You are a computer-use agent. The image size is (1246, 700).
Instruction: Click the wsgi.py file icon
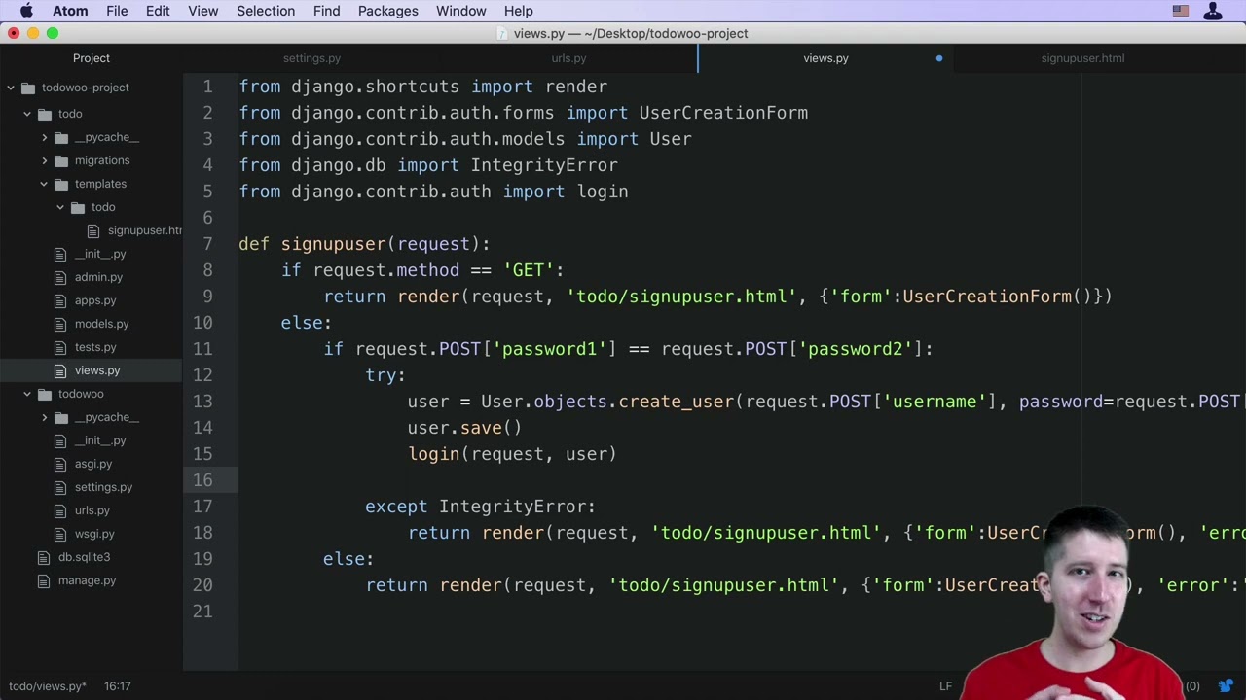pos(60,534)
